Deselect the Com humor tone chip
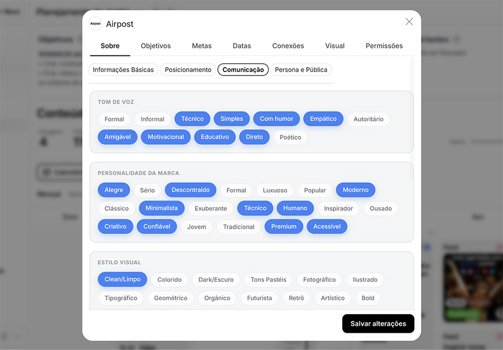The height and width of the screenshot is (350, 503). pyautogui.click(x=276, y=119)
